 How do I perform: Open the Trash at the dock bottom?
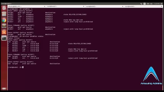click(4, 89)
